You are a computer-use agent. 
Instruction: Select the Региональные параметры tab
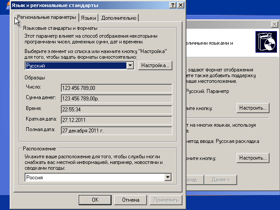[x=46, y=18]
